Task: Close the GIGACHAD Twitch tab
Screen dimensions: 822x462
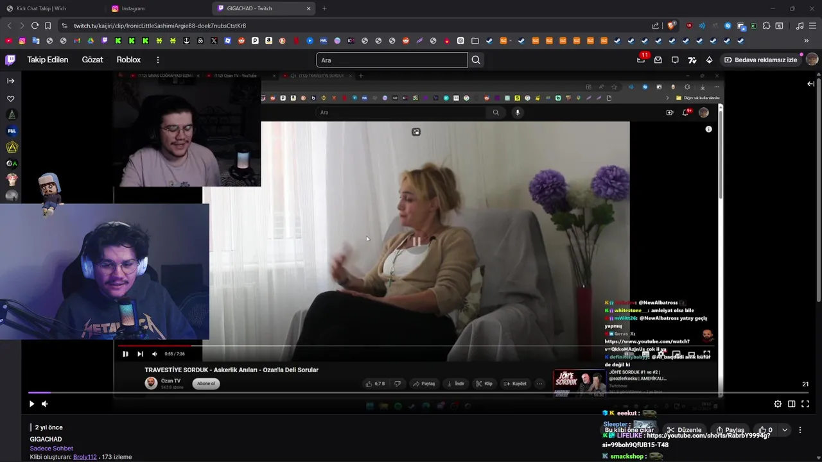Action: pyautogui.click(x=308, y=8)
